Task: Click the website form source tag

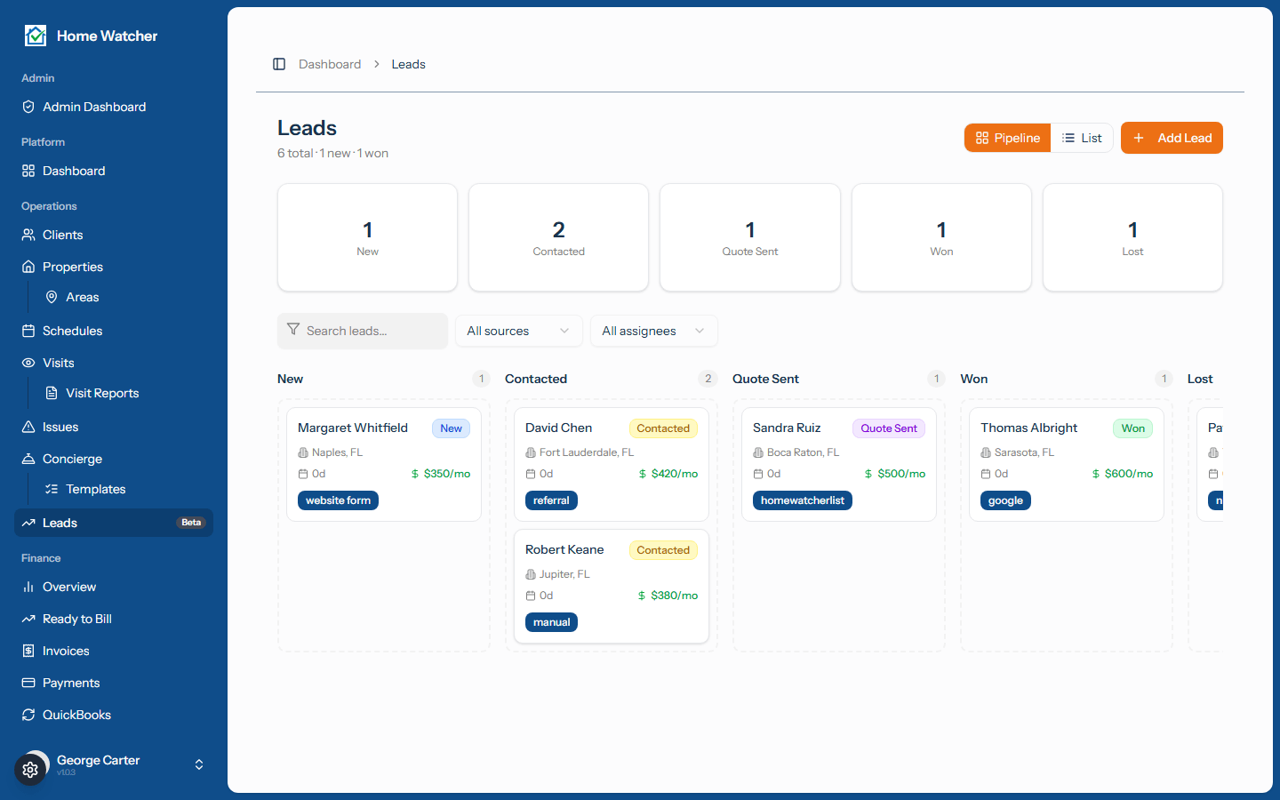Action: point(338,500)
